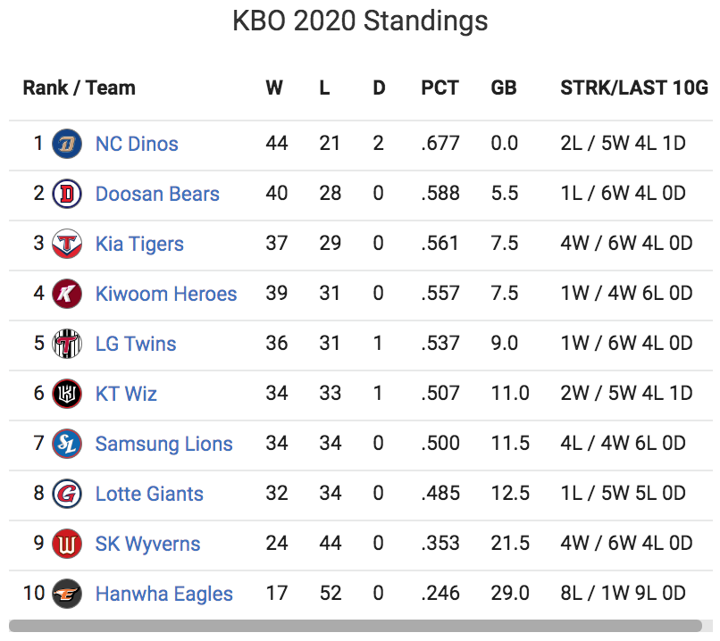The image size is (720, 641).
Task: Select the STRK/LAST 10G column header
Action: 634,87
